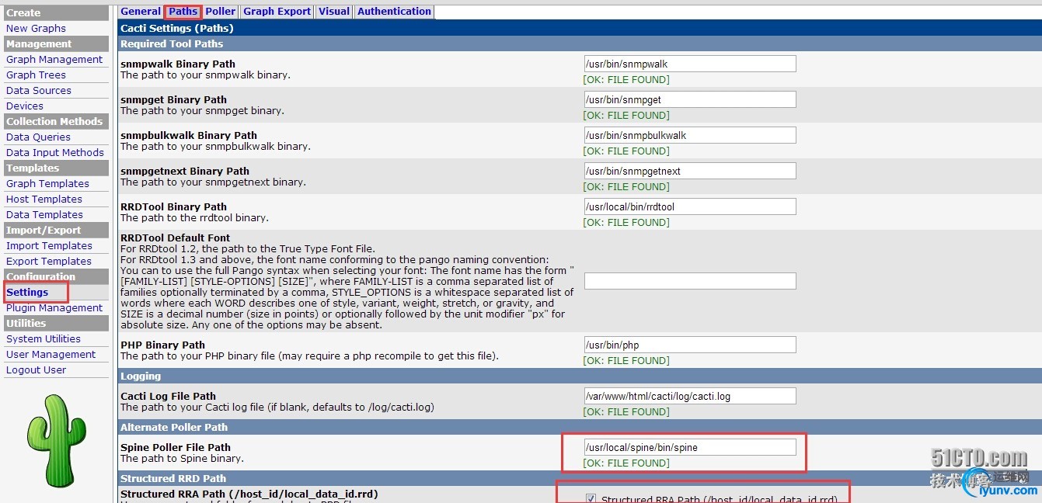
Task: Click the Import/Export section header
Action: (x=56, y=230)
